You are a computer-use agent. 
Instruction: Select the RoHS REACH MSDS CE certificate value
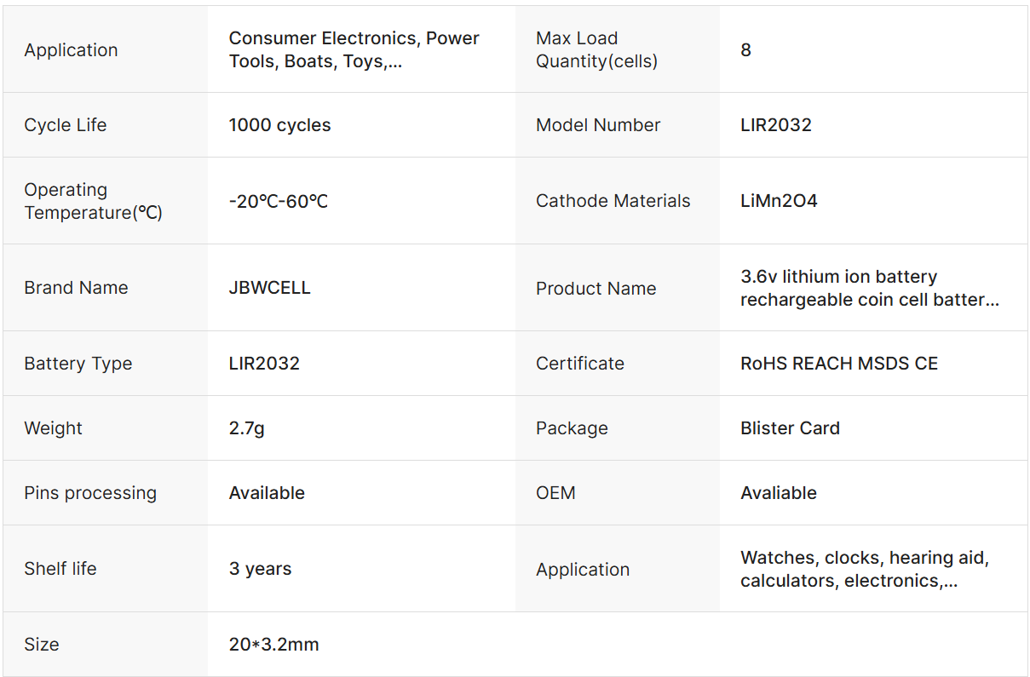[x=839, y=364]
